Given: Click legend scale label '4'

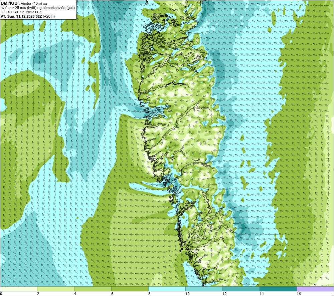Looking at the screenshot, I should (x=75, y=294).
